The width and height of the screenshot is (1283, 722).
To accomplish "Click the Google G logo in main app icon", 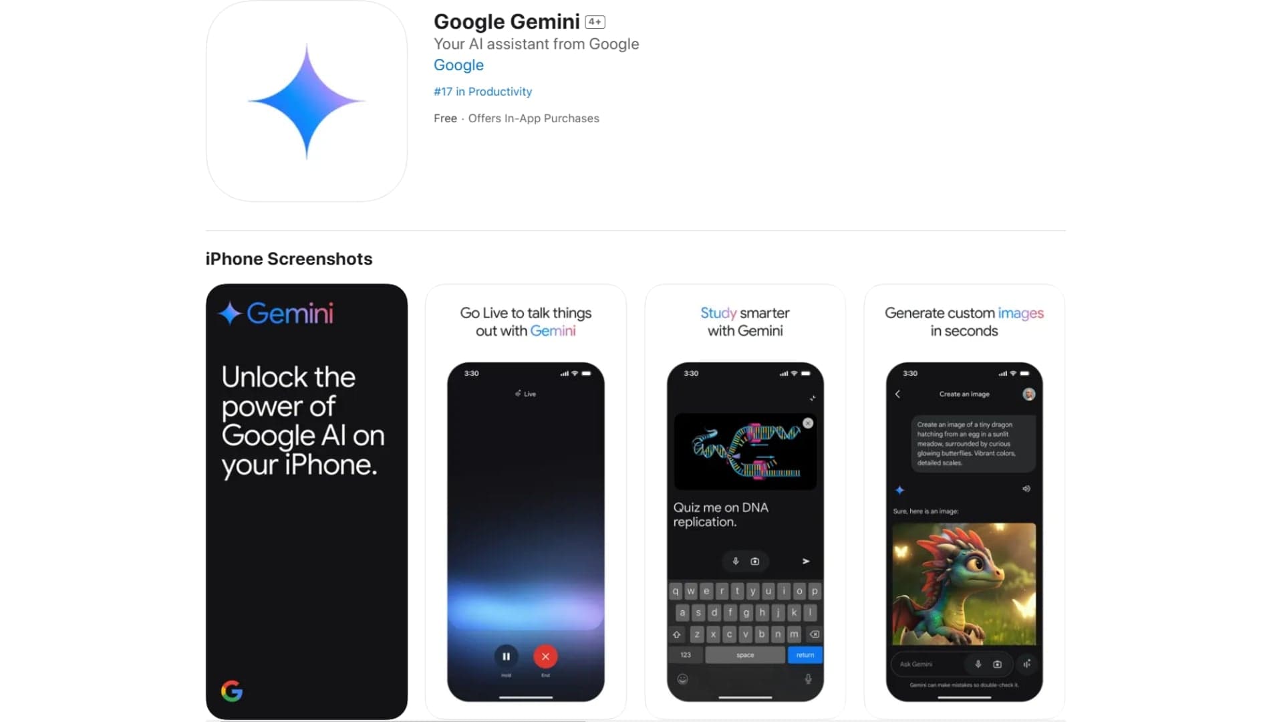I will coord(232,691).
